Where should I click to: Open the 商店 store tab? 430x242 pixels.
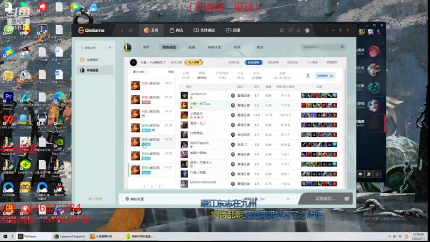click(x=176, y=30)
